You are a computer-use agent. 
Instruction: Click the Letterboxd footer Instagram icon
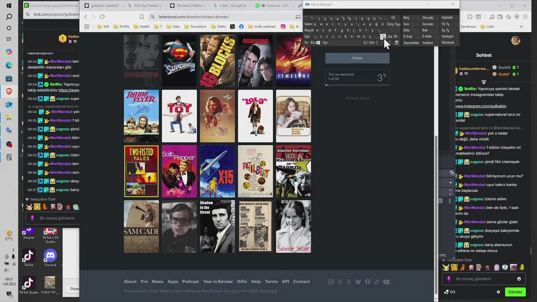point(331,282)
